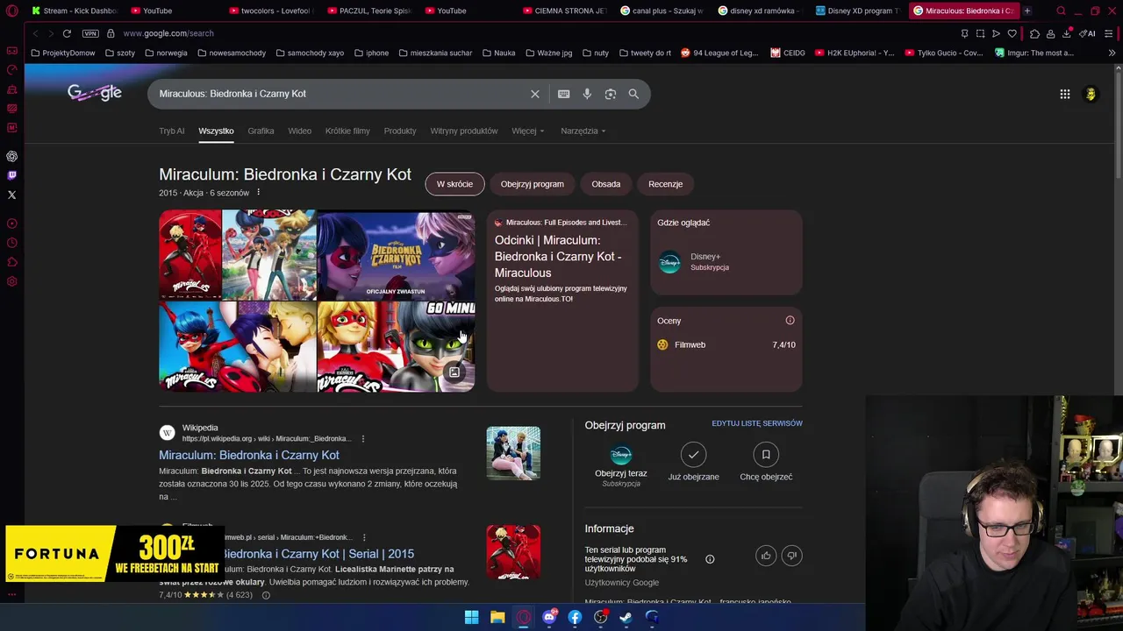The image size is (1123, 631).
Task: Switch to Tryb AI tab
Action: [171, 131]
